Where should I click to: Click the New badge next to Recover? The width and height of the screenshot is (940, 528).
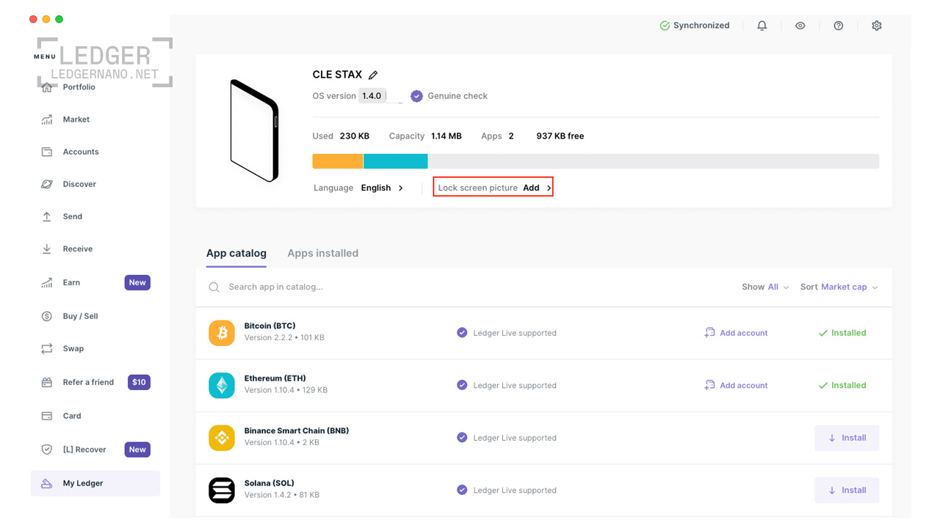(x=137, y=450)
